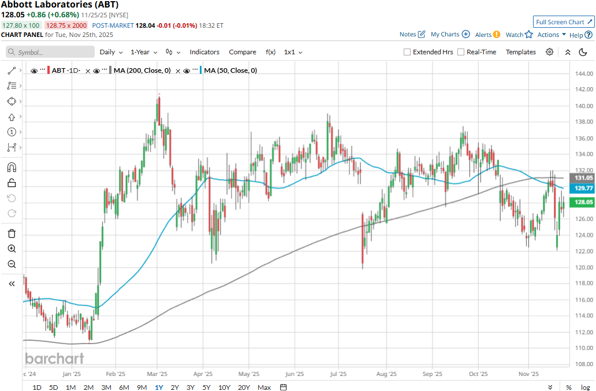Open the Indicators menu
This screenshot has height=391, width=596.
click(204, 52)
